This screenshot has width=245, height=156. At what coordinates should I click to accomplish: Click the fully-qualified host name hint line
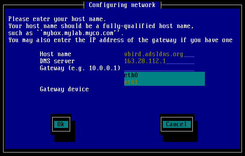pos(101,26)
